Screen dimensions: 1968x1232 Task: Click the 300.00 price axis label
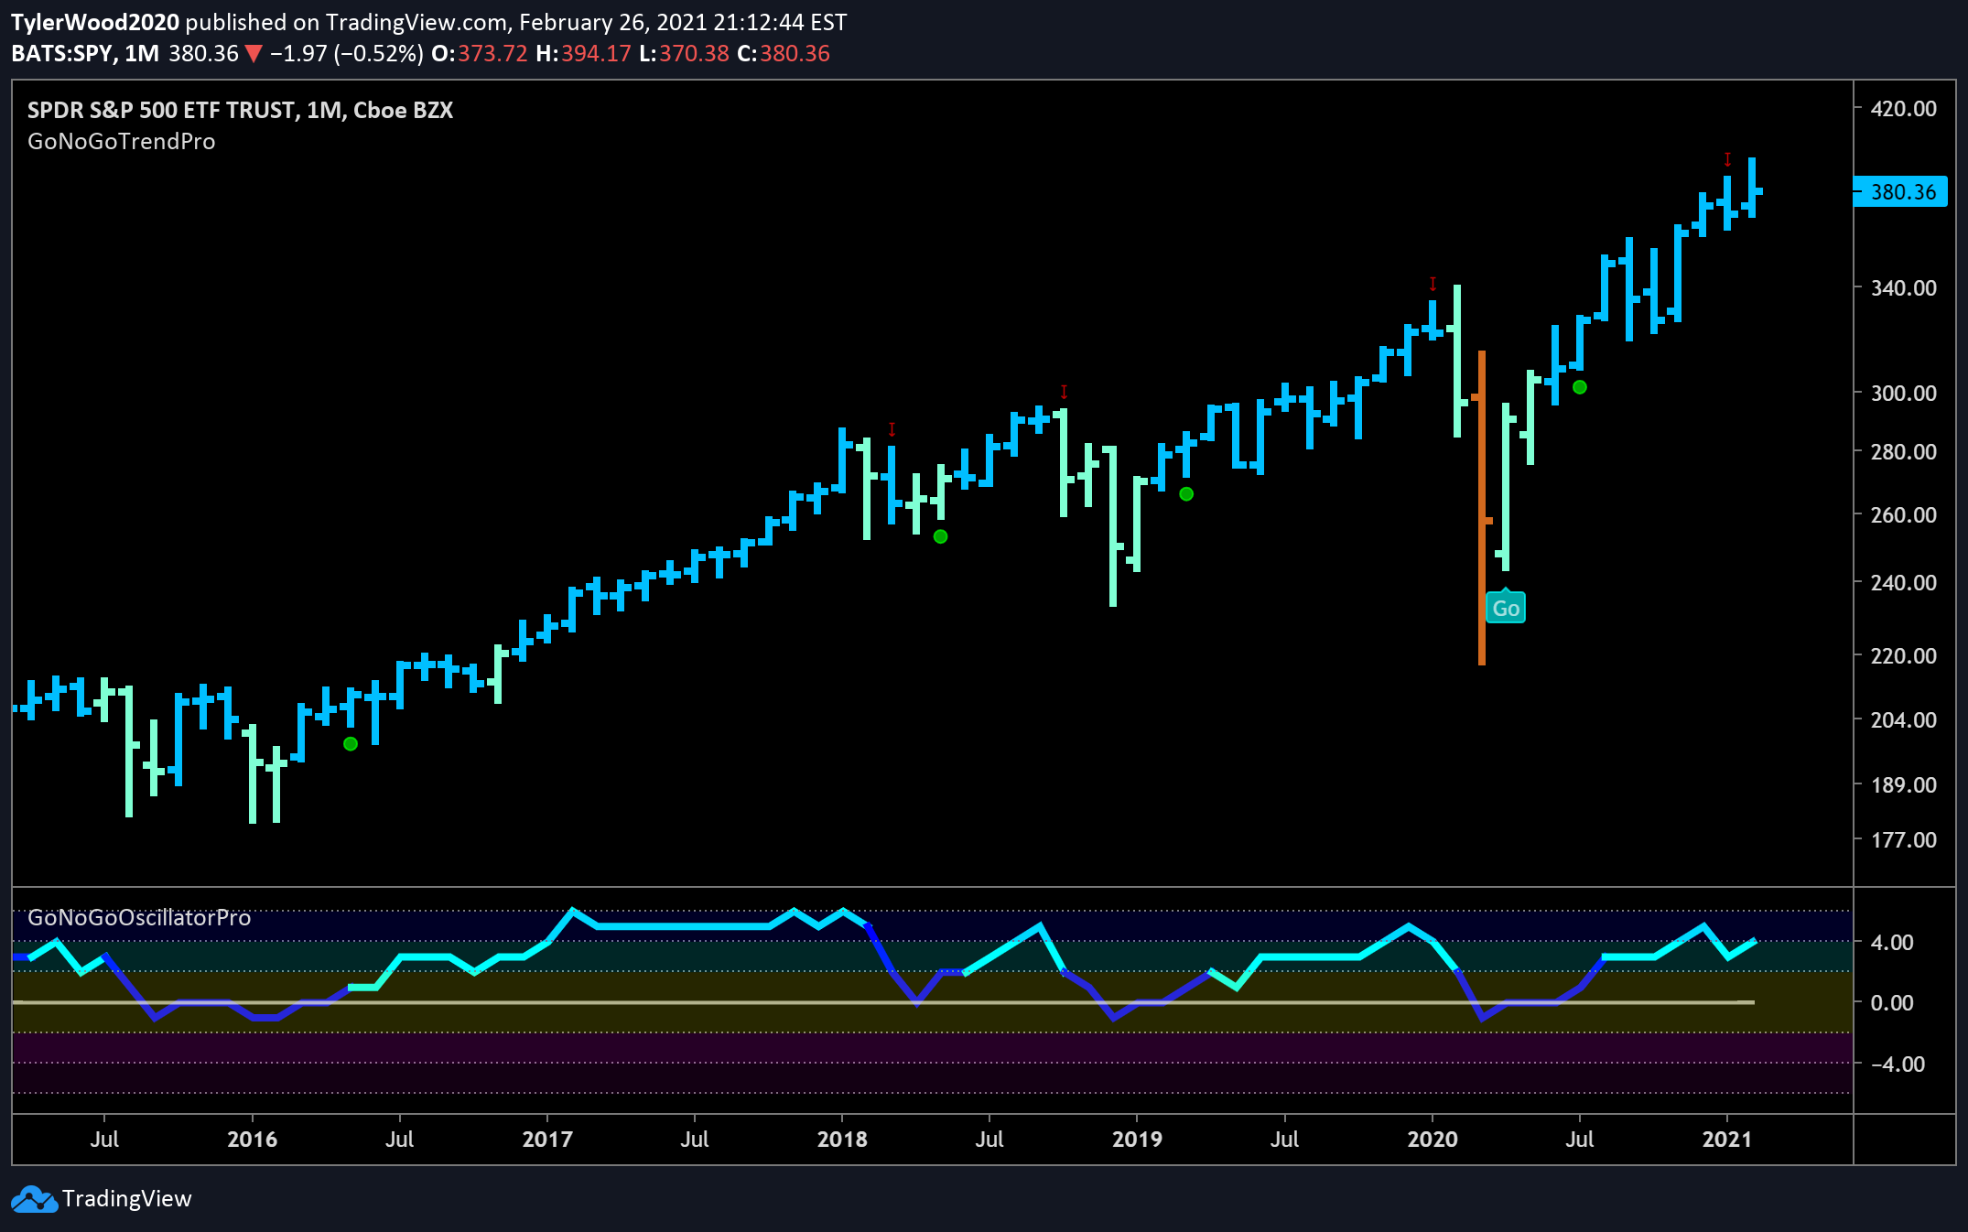click(x=1904, y=394)
